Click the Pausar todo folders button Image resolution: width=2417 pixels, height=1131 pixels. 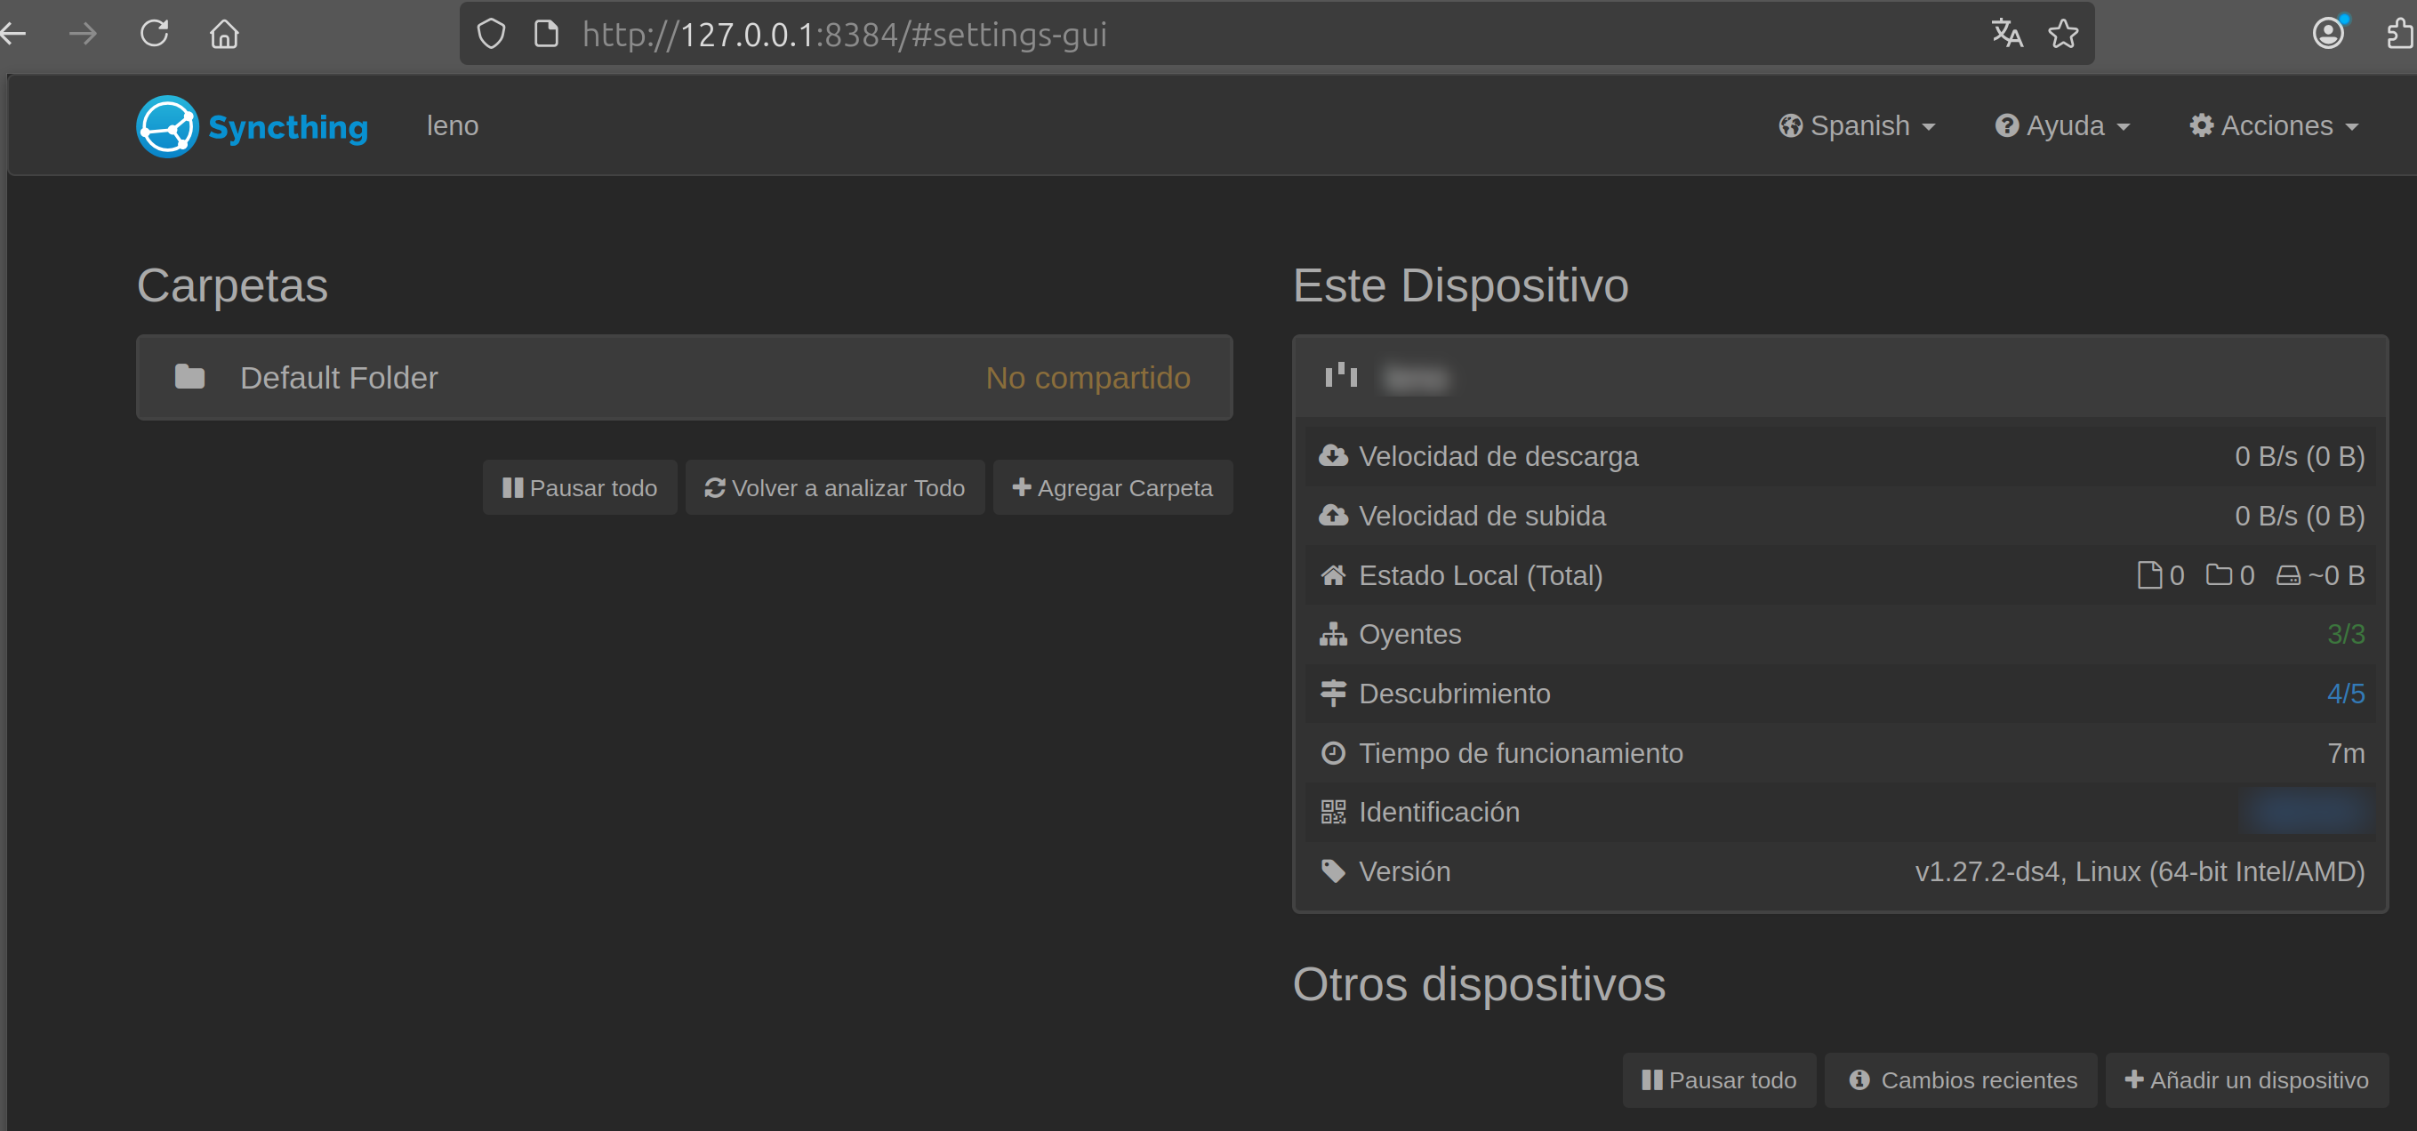pyautogui.click(x=580, y=487)
